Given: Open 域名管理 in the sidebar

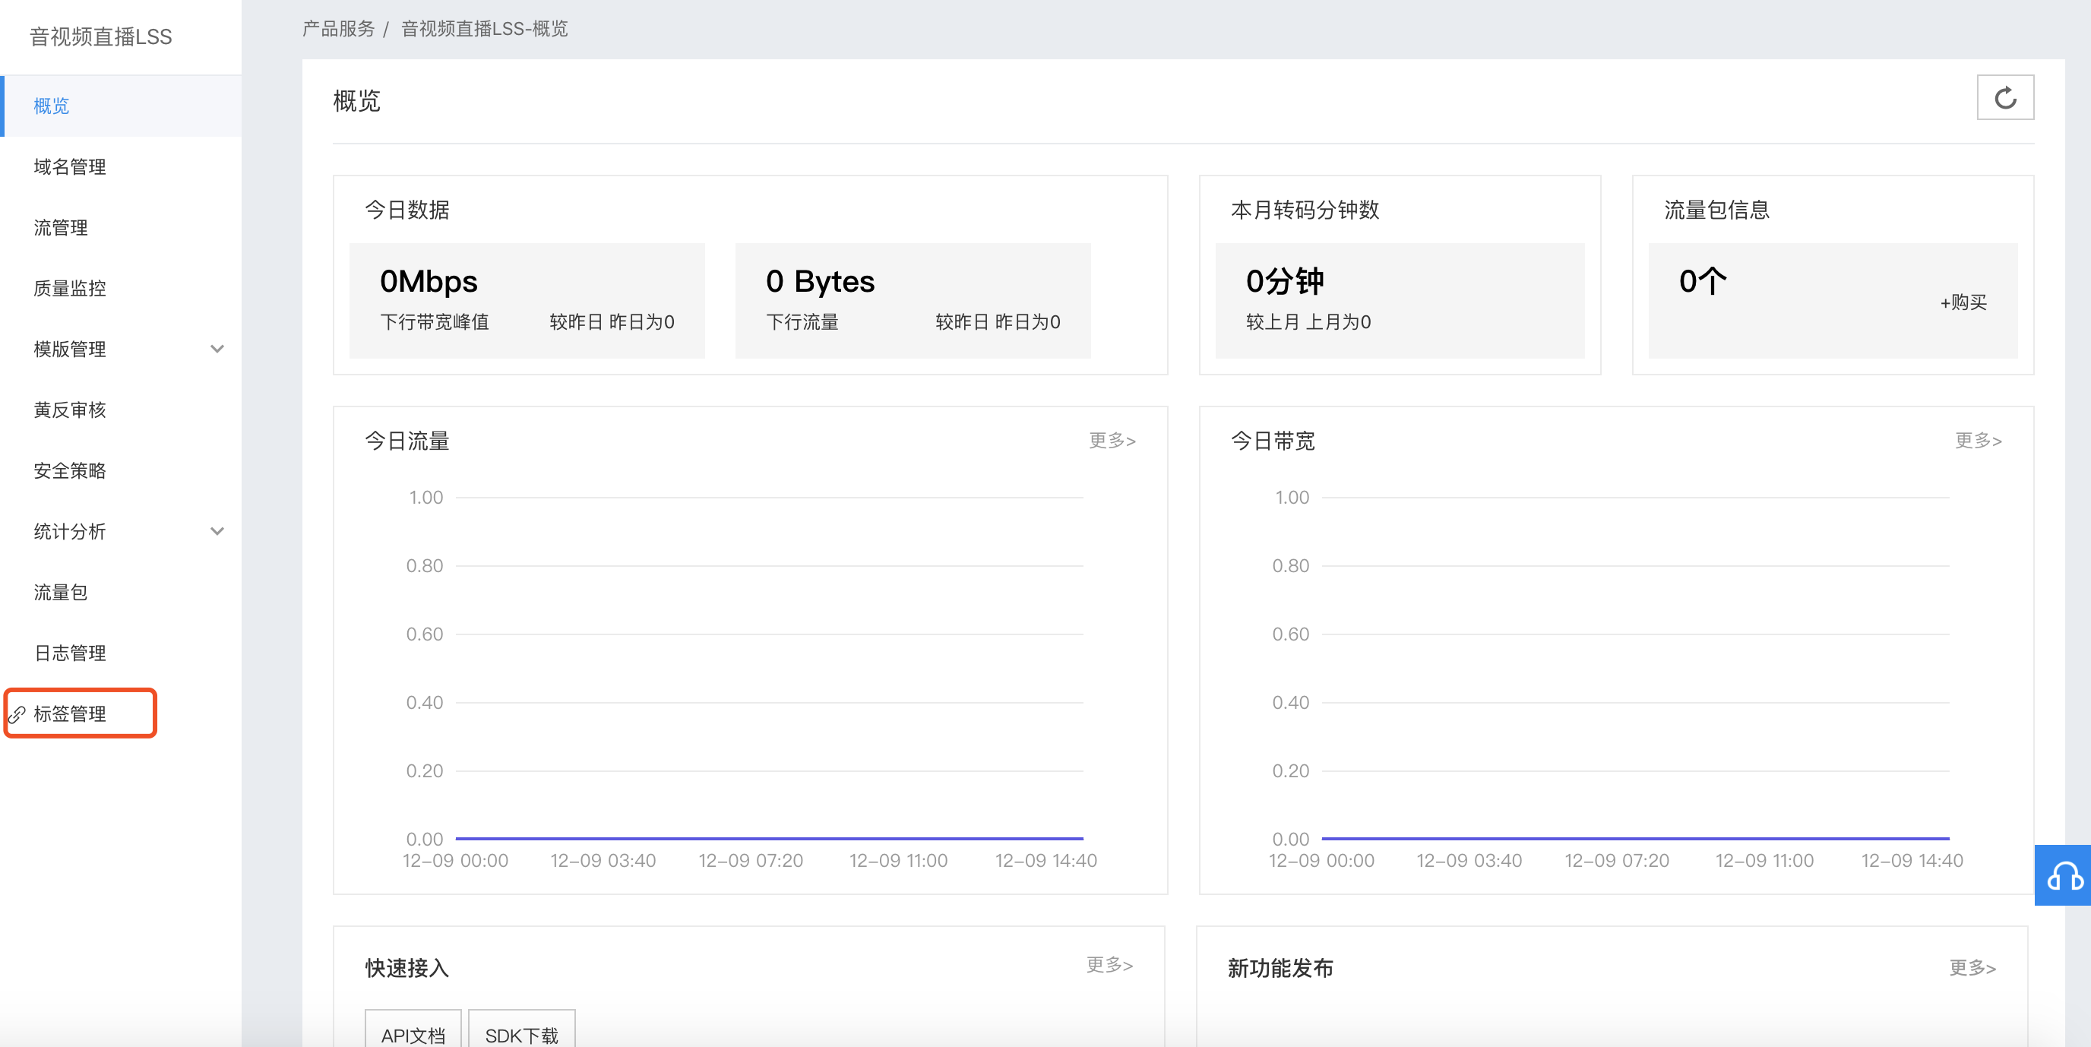Looking at the screenshot, I should tap(70, 167).
